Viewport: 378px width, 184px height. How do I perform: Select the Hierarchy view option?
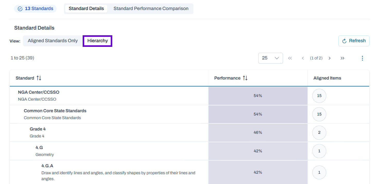coord(98,41)
